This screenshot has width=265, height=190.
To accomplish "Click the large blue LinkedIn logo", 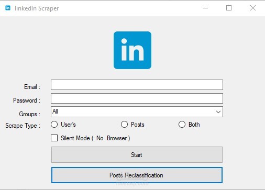I will point(132,50).
